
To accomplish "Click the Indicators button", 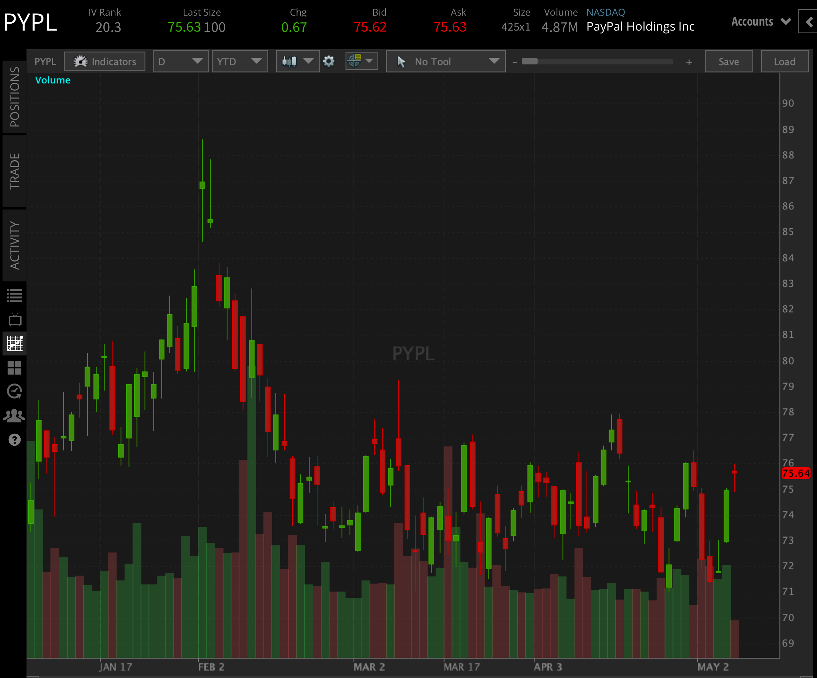I will click(104, 61).
